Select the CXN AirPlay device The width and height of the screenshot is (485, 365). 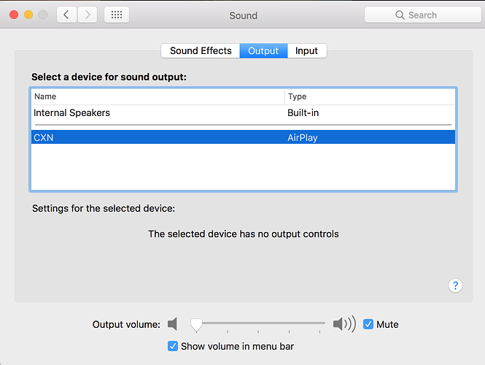tap(243, 137)
